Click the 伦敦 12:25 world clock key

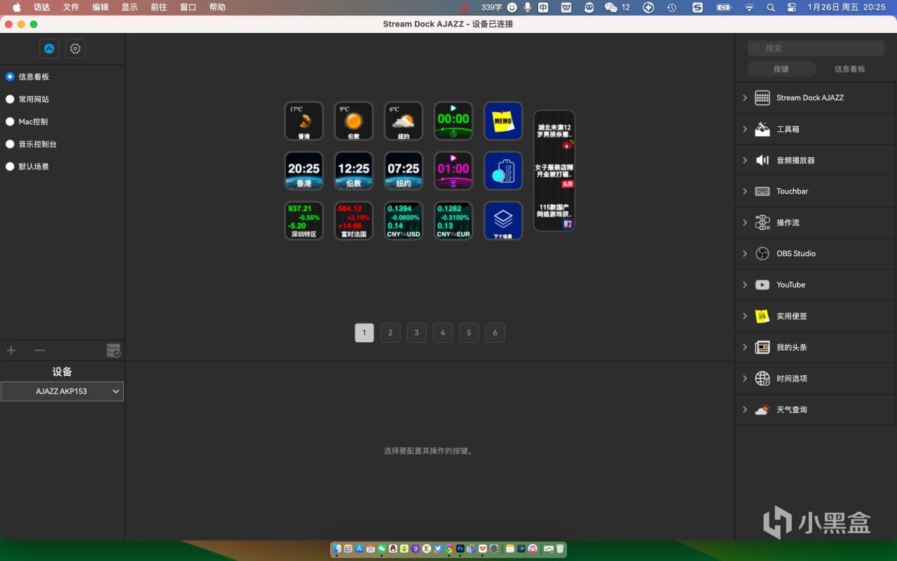click(354, 171)
